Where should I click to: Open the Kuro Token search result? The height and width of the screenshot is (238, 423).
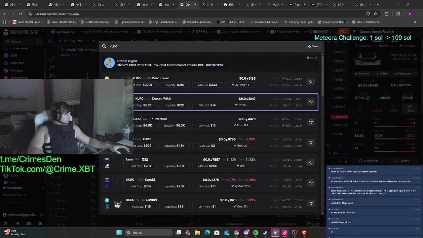[210, 82]
